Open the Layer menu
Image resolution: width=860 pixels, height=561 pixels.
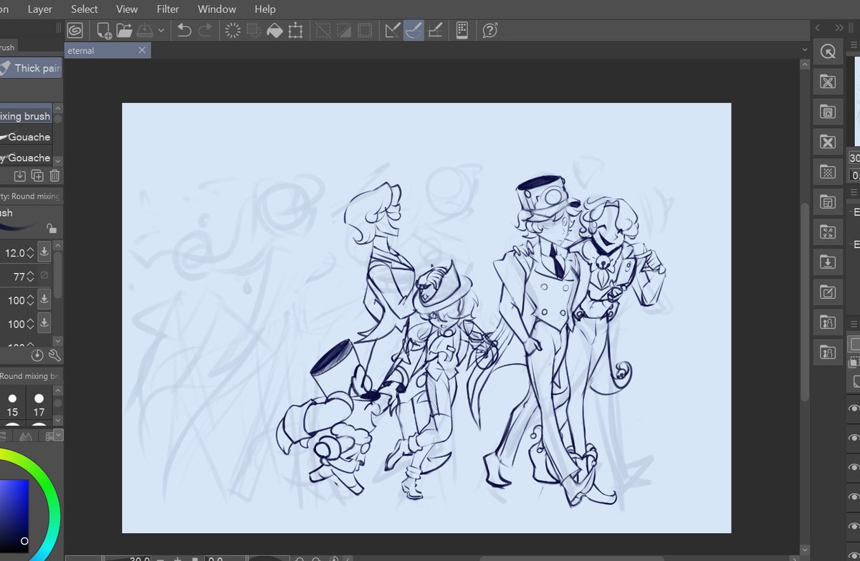tap(40, 9)
